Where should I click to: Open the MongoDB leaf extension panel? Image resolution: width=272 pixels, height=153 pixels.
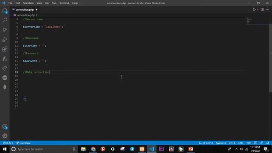point(5,87)
